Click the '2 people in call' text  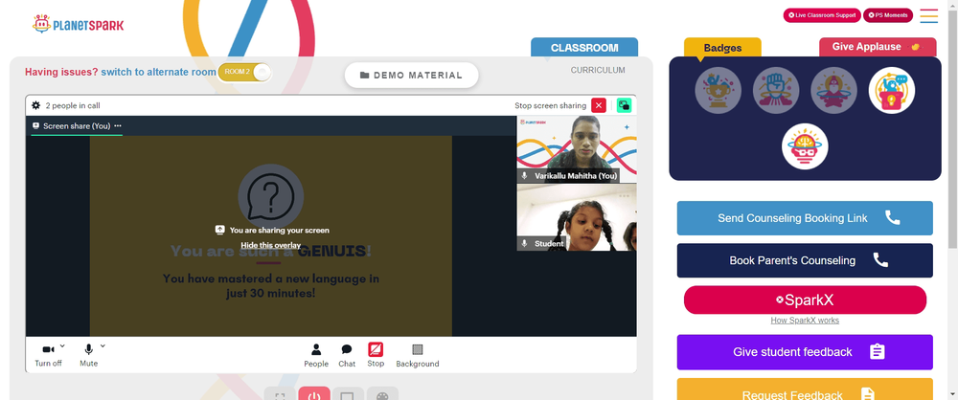coord(73,105)
